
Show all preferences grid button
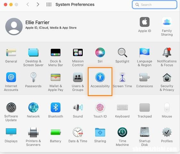point(49,4)
